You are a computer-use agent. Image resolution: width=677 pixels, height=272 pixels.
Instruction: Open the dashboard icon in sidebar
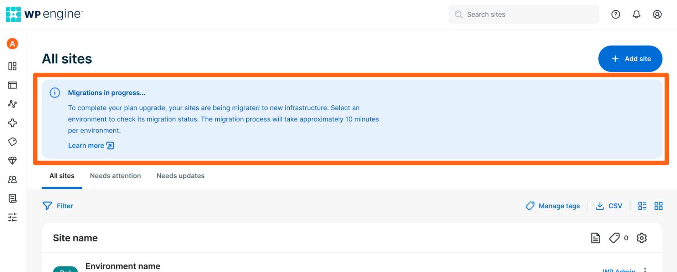tap(12, 66)
